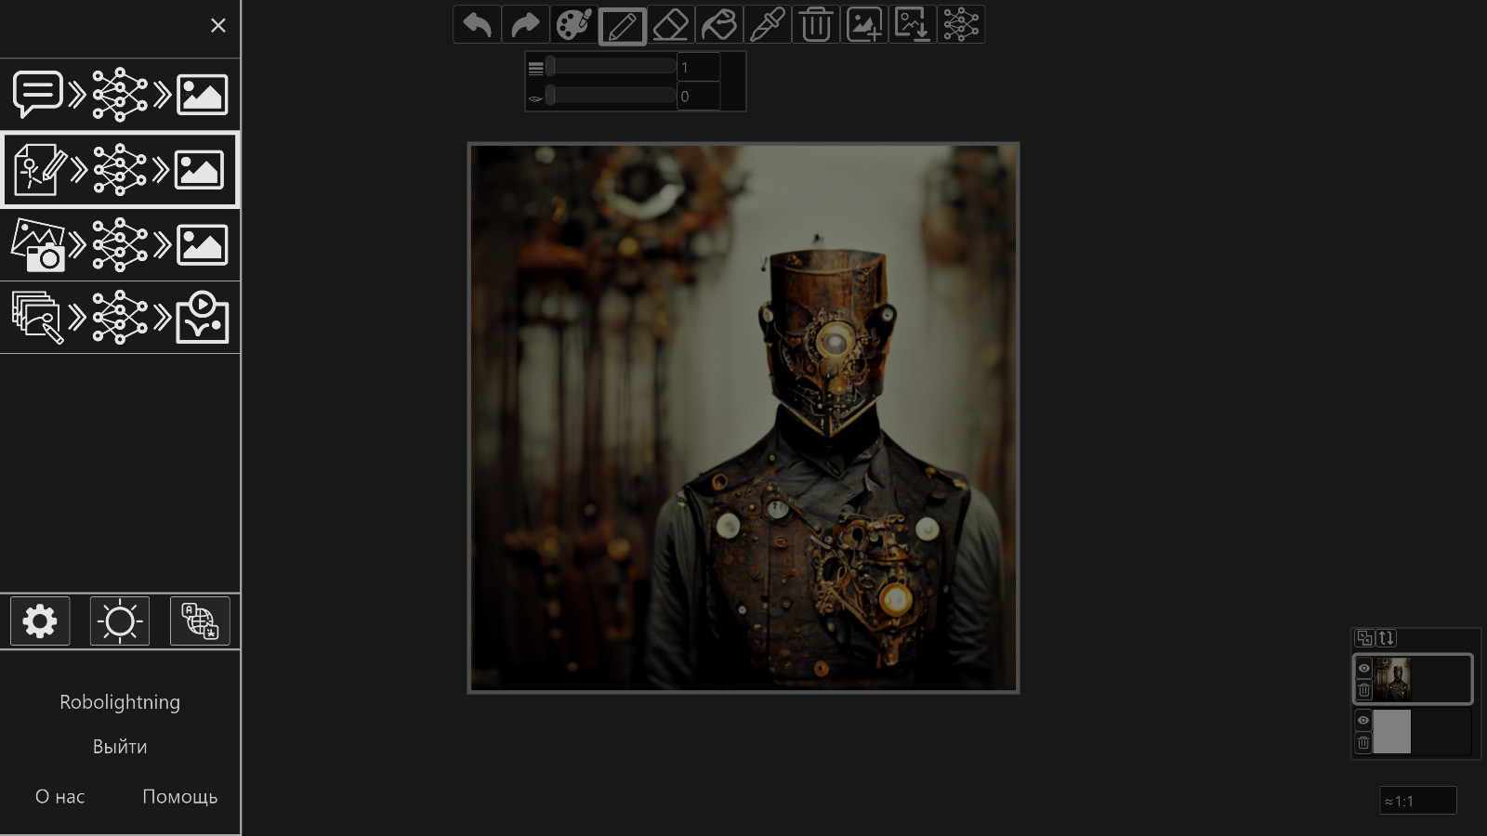Choose the images-to-video mode
This screenshot has height=836, width=1487.
coord(120,318)
